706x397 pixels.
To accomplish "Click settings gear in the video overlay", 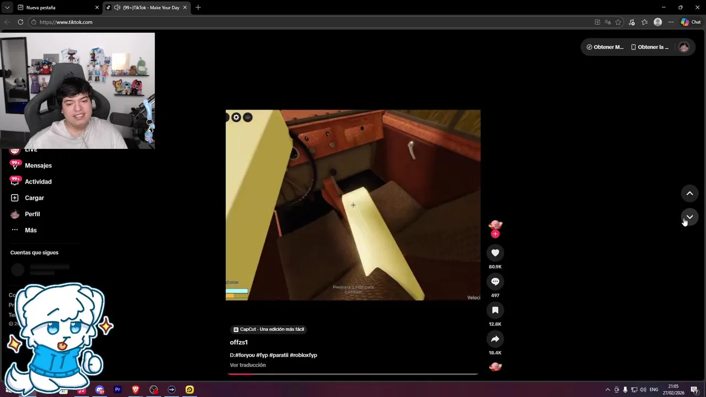I will click(236, 117).
